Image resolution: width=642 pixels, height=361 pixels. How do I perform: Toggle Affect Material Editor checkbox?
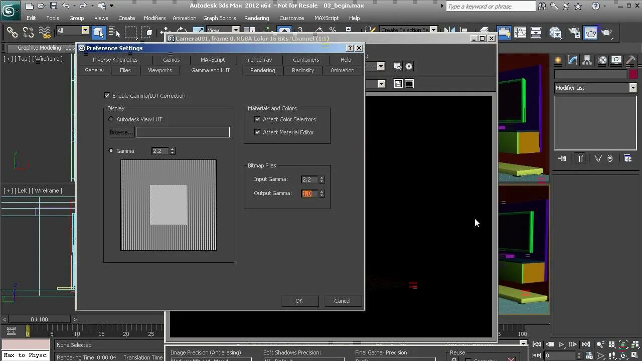click(257, 132)
